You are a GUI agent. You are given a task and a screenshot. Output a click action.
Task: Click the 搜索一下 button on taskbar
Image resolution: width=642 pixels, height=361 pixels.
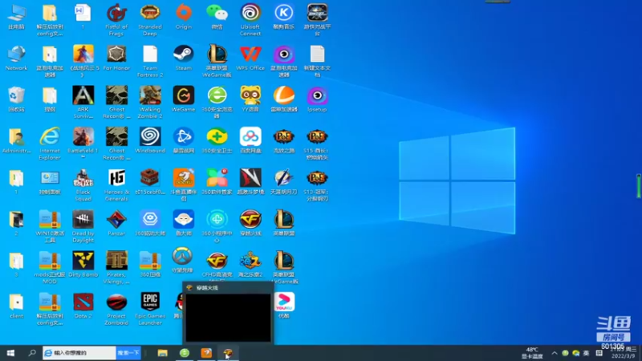[x=128, y=353]
